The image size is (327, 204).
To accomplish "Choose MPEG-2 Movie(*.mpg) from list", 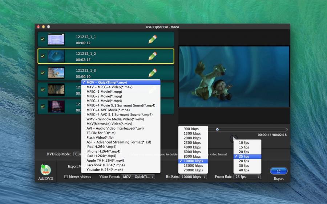I will point(121,96).
